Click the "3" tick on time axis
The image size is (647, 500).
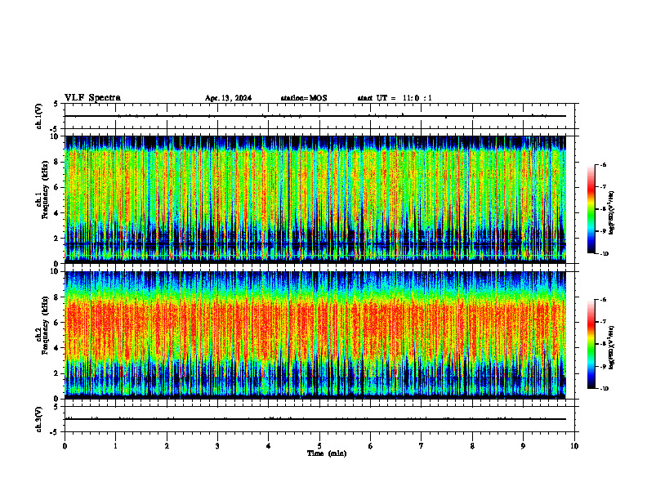pos(217,446)
